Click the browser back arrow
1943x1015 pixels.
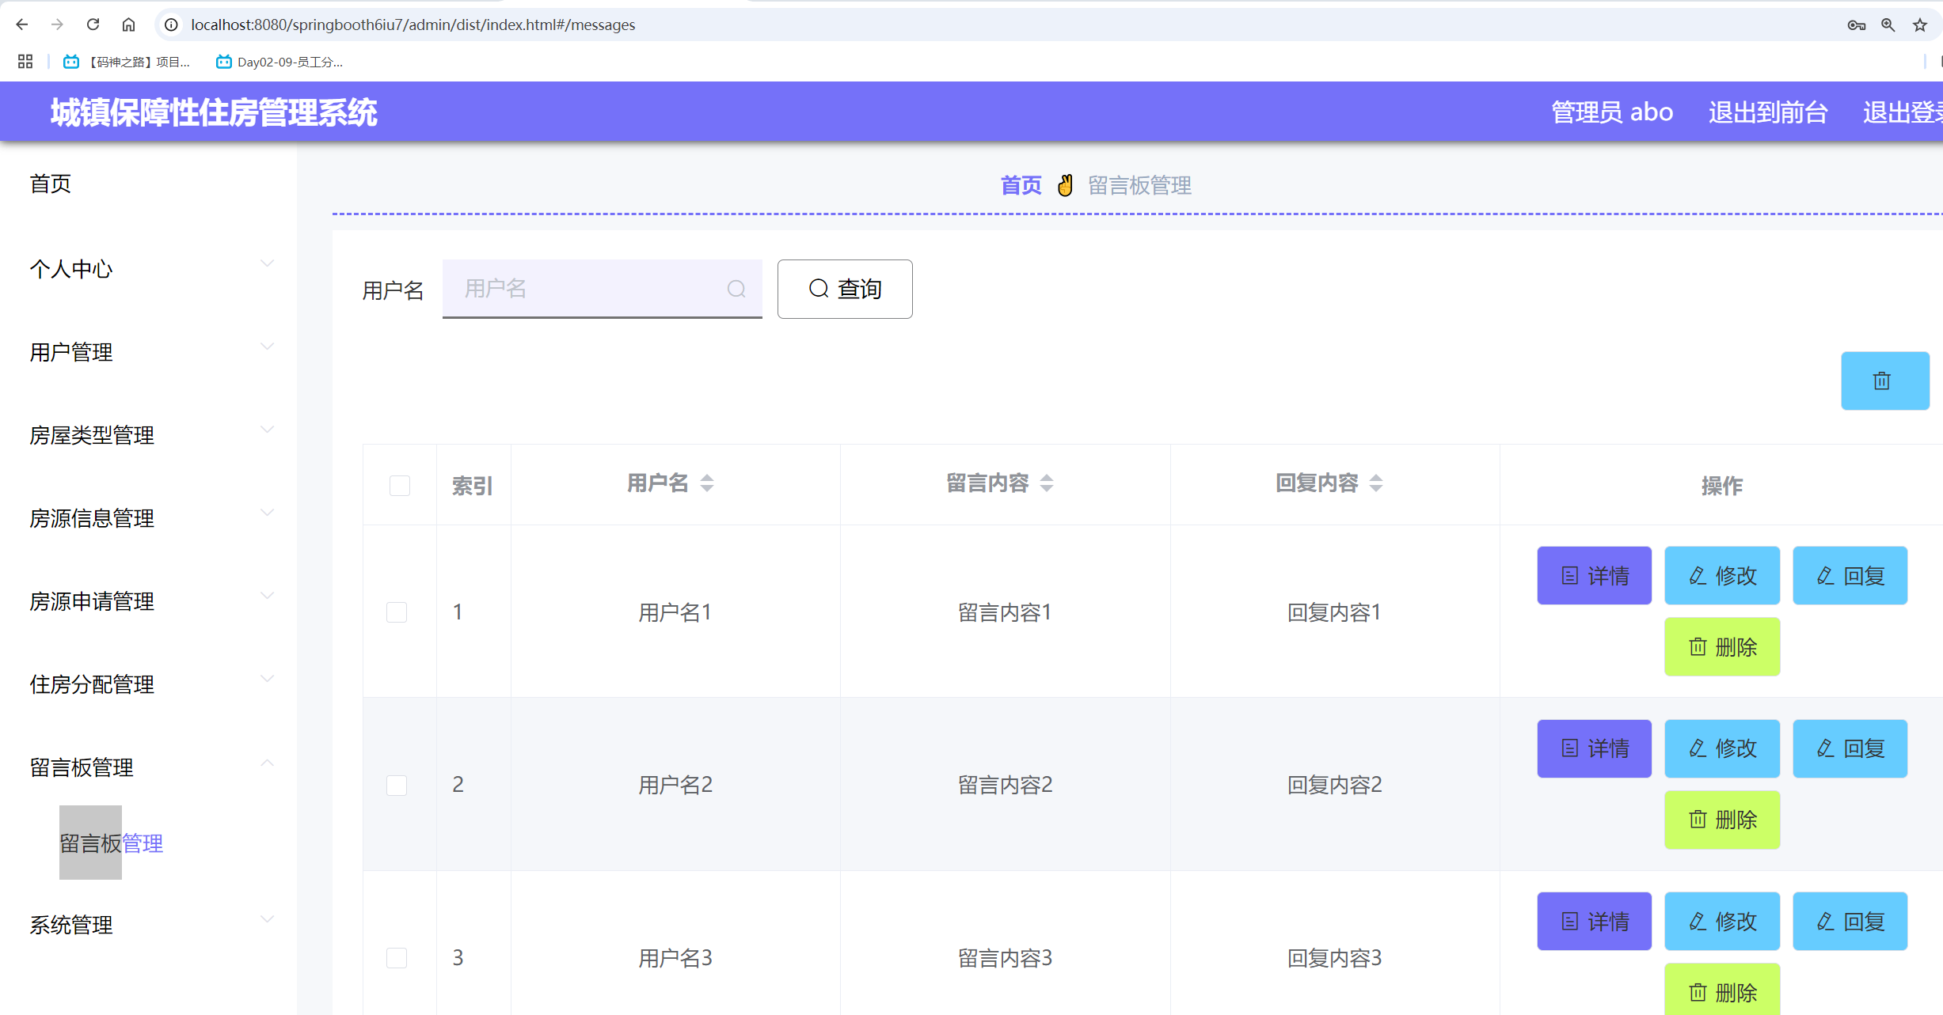tap(21, 24)
